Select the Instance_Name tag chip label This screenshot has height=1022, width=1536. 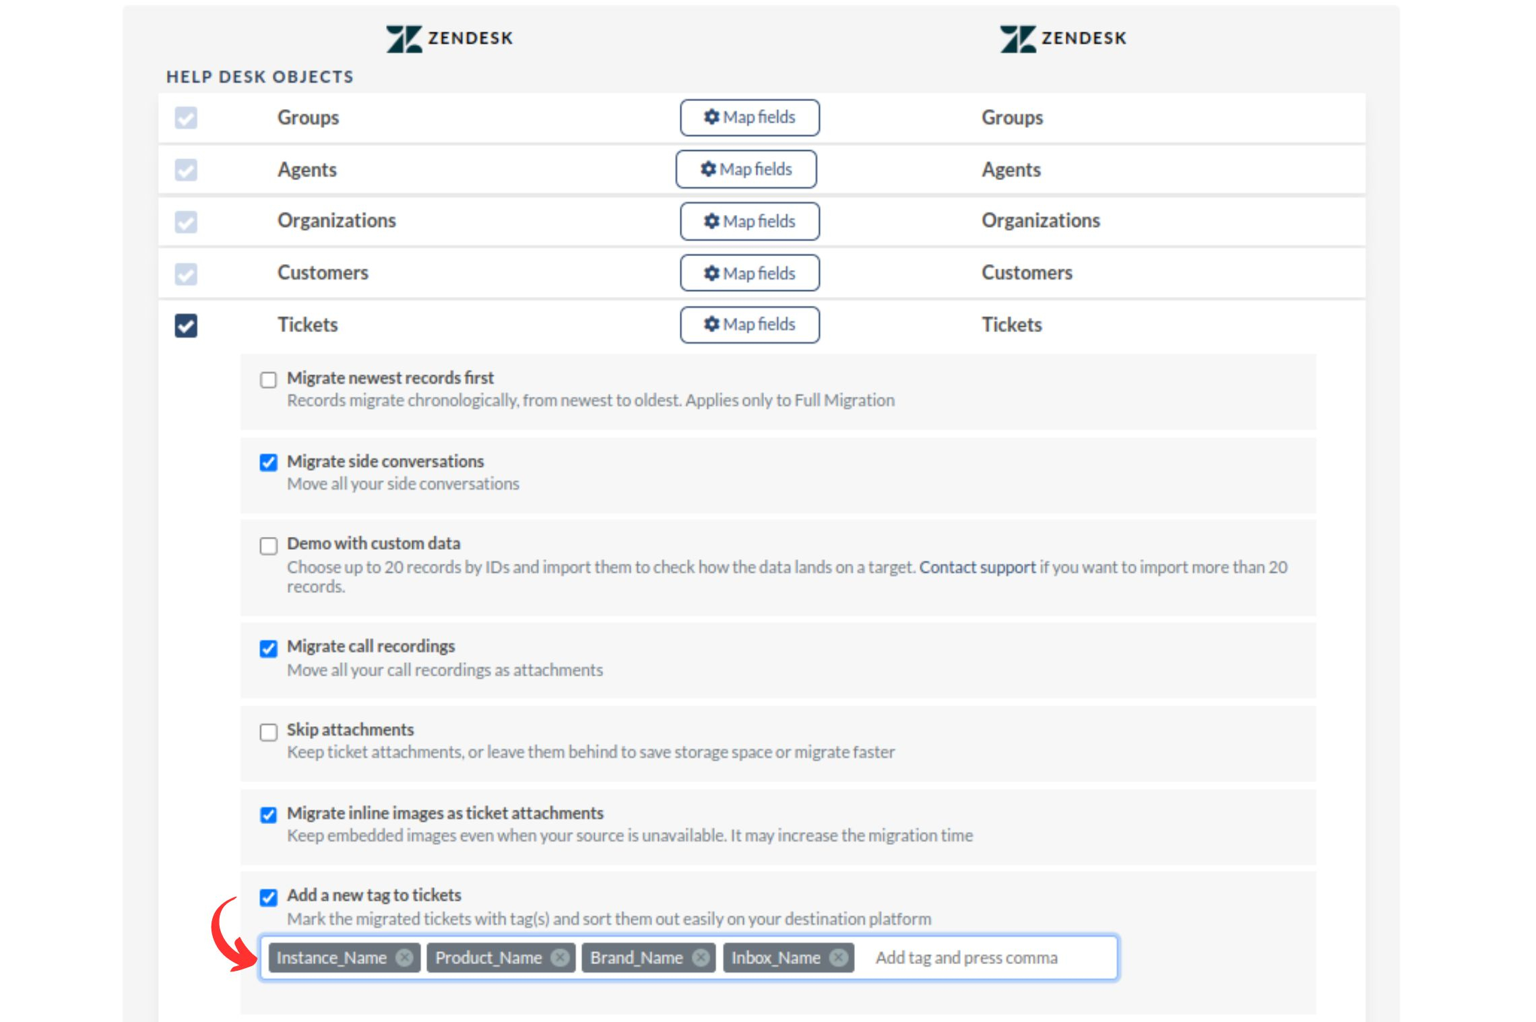[x=331, y=957]
